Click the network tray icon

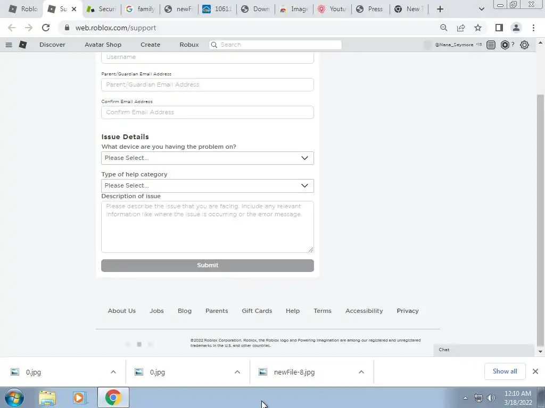coord(478,398)
